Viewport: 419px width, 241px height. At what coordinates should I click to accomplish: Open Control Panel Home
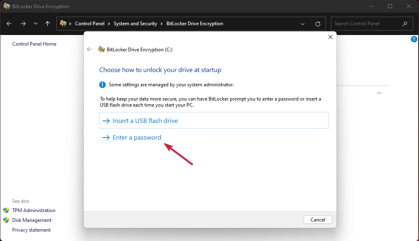click(x=34, y=44)
